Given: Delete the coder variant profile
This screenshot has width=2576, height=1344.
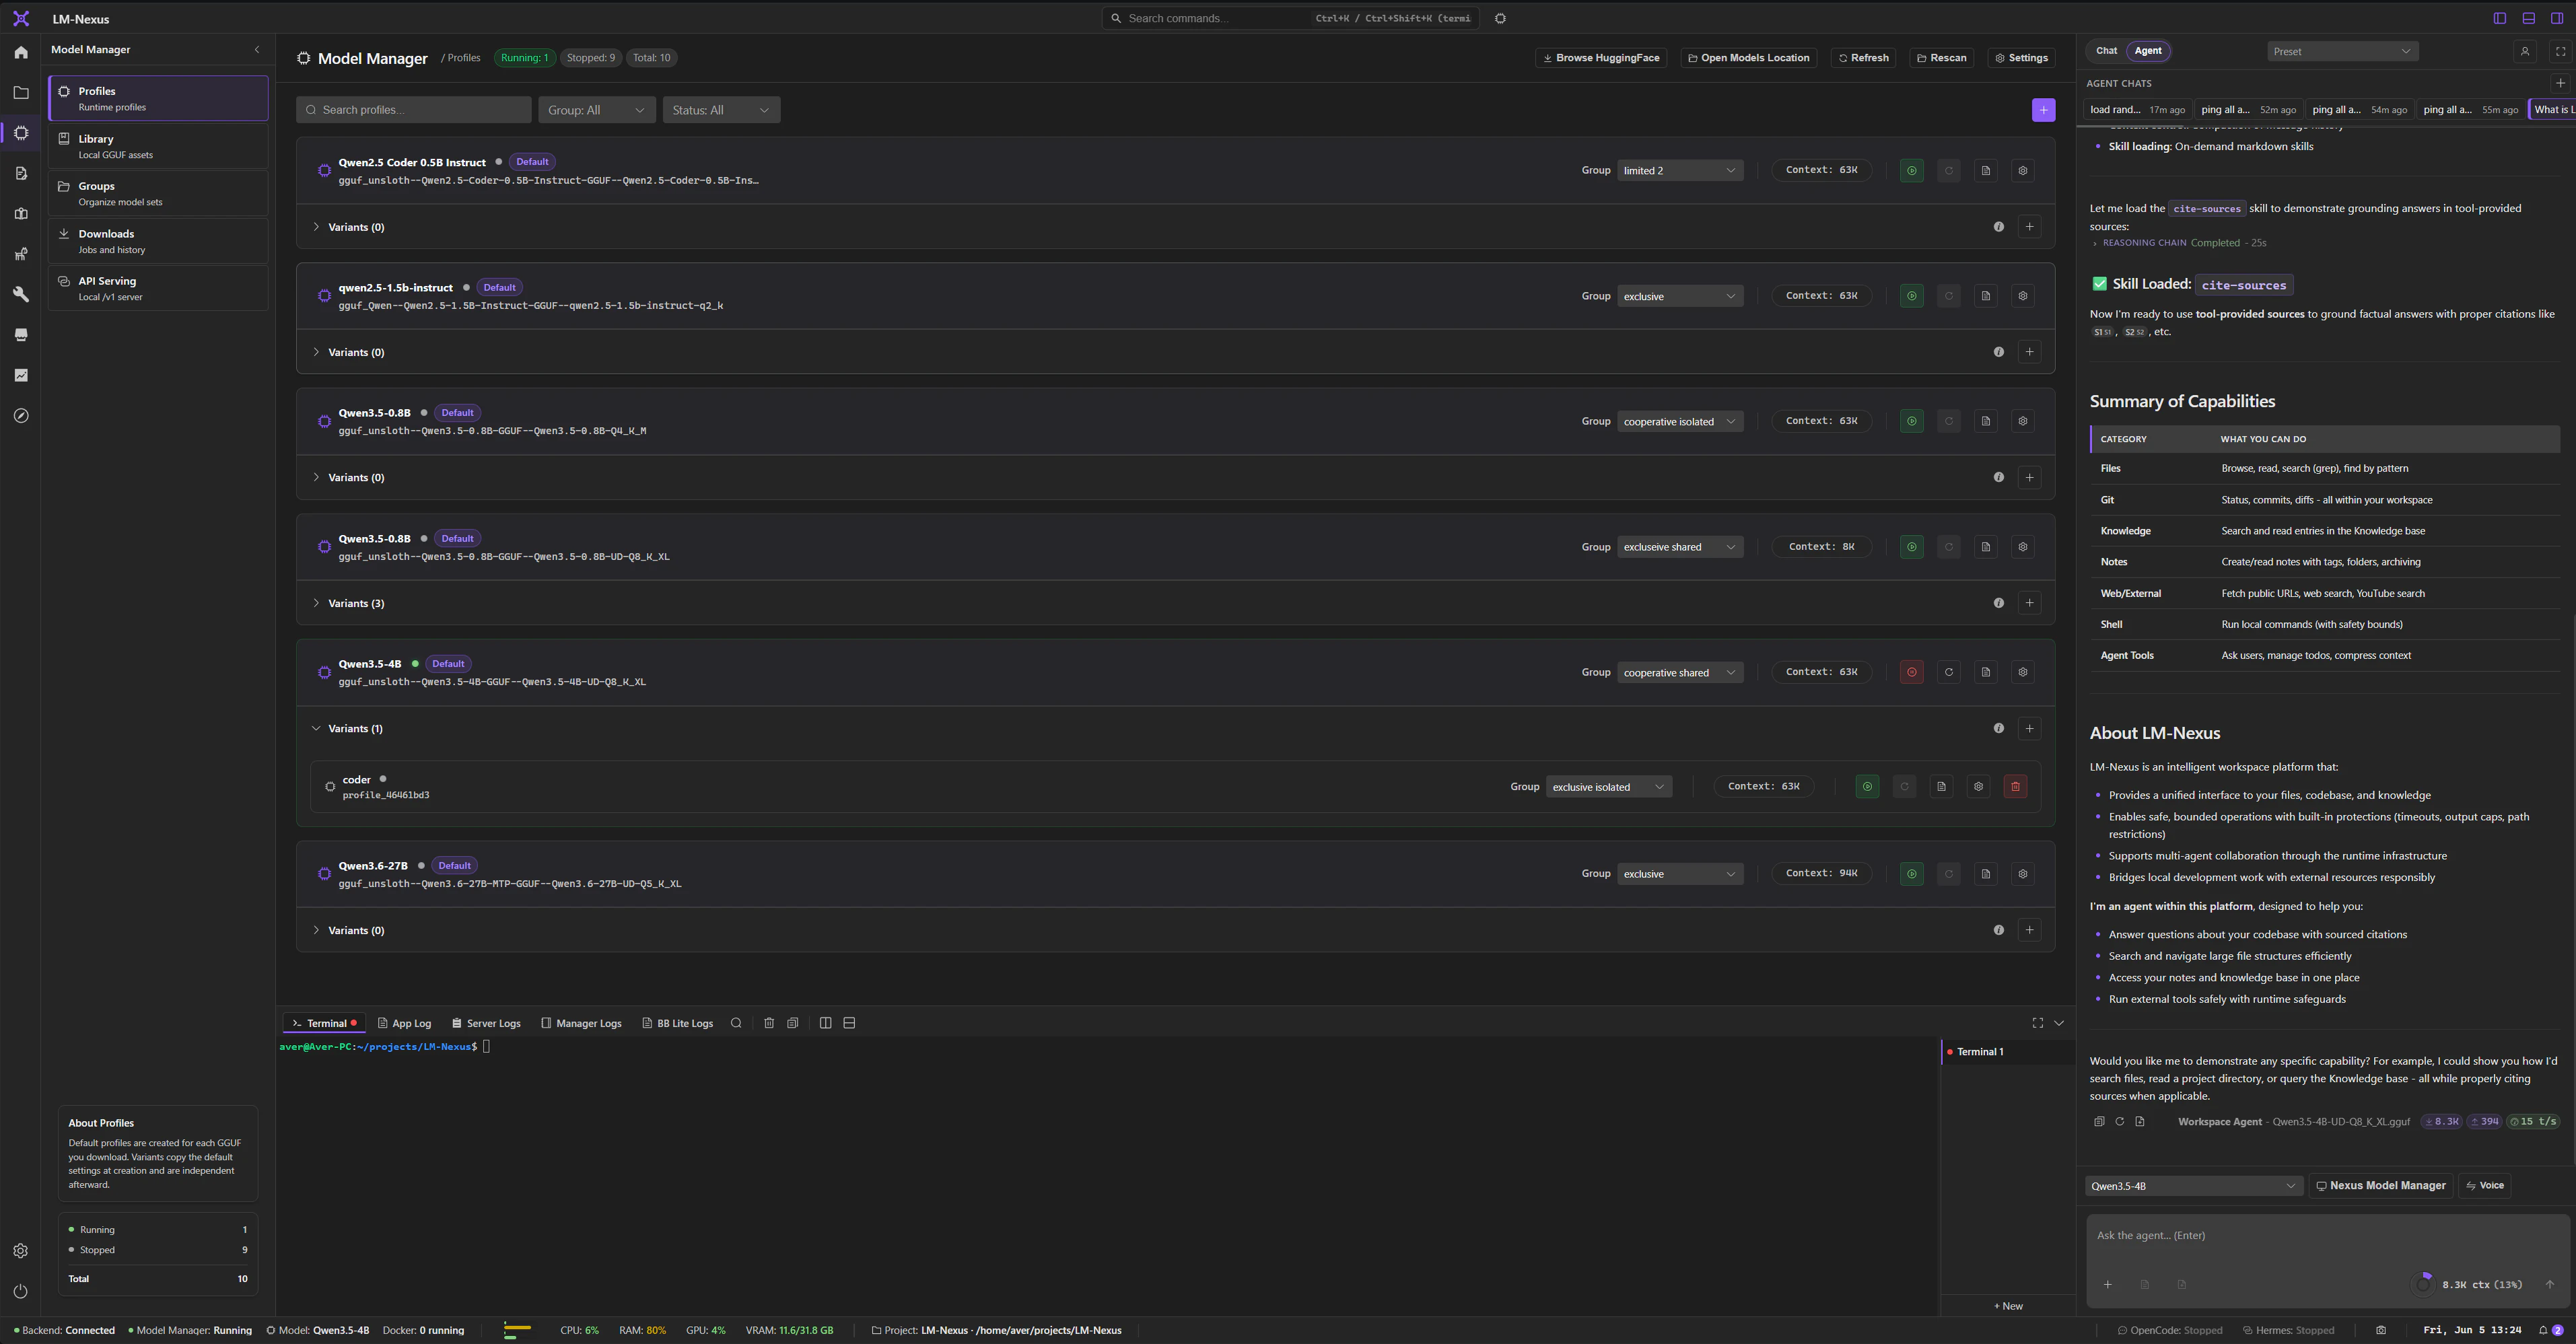Looking at the screenshot, I should click(2015, 787).
